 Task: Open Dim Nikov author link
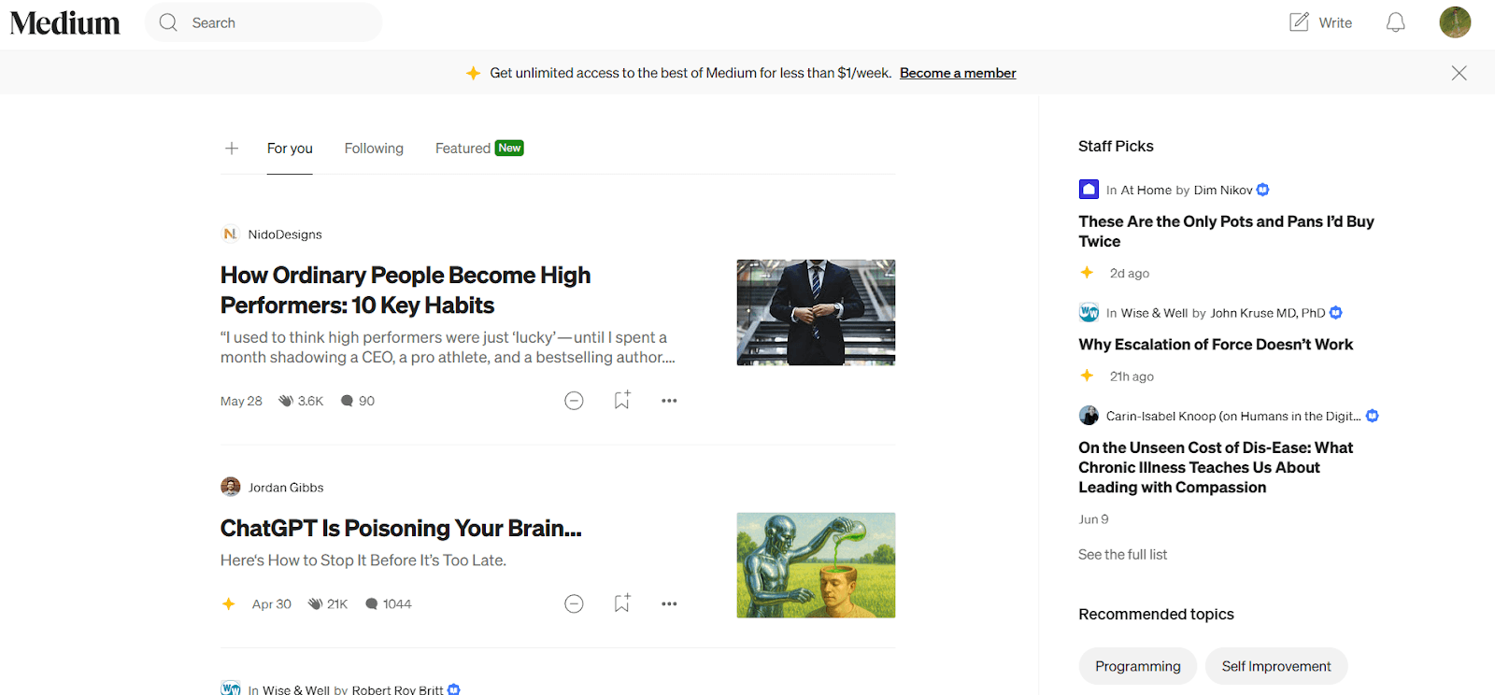[1223, 190]
